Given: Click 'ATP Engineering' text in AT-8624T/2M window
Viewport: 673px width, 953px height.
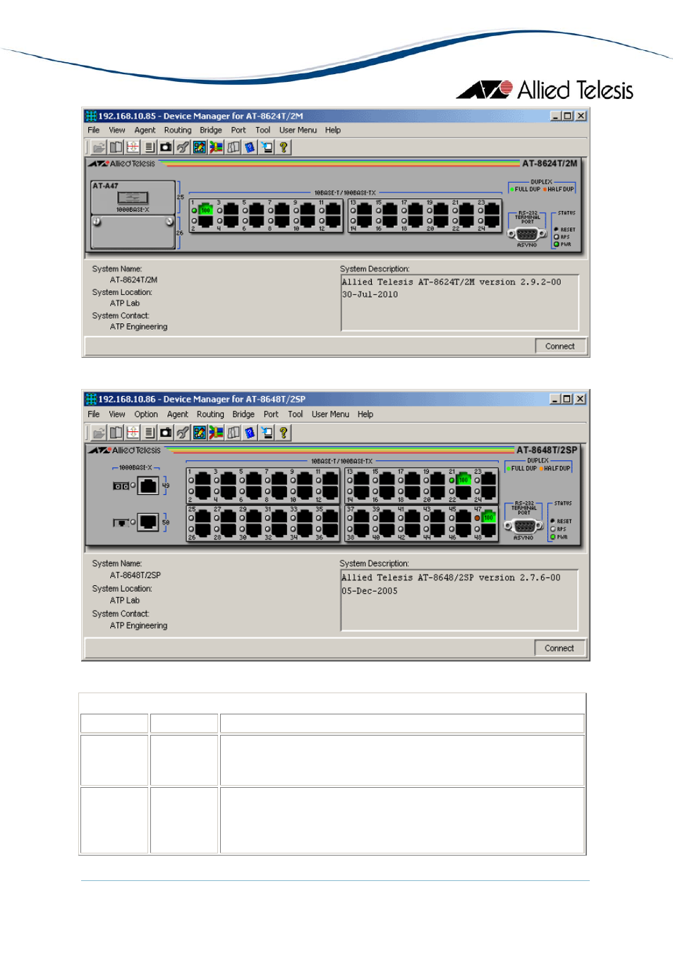Looking at the screenshot, I should [139, 327].
